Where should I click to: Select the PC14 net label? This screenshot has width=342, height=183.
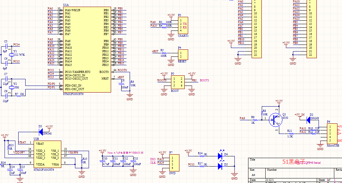coord(16,45)
